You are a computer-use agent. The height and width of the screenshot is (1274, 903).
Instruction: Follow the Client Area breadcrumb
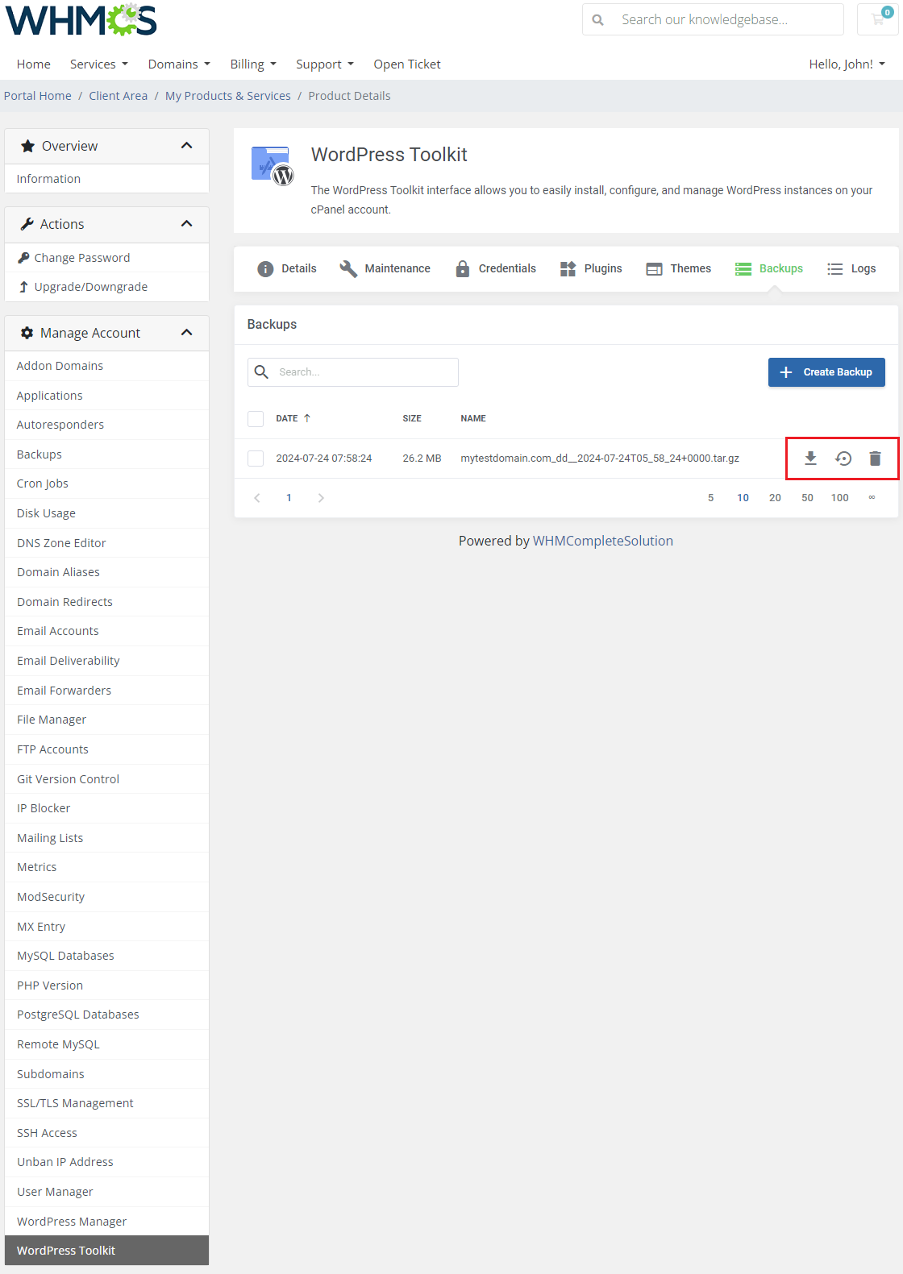point(119,96)
